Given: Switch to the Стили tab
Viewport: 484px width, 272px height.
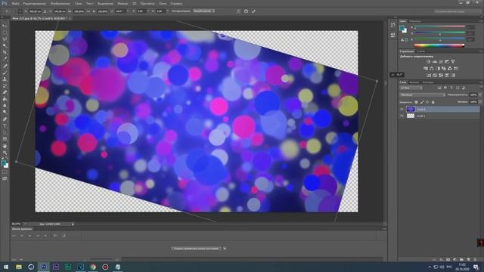Looking at the screenshot, I should (421, 51).
